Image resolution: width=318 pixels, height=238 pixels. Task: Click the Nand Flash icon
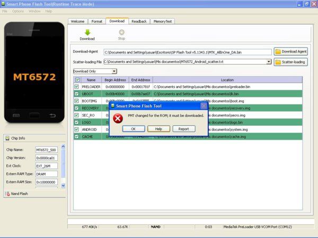click(7, 194)
